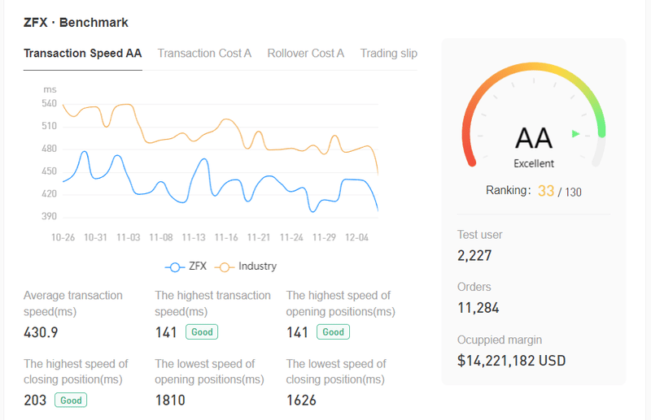The width and height of the screenshot is (651, 420).
Task: Switch to the Transaction Cost A tab
Action: point(204,54)
